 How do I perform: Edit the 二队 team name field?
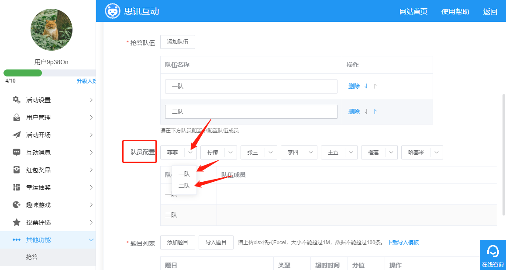point(251,111)
